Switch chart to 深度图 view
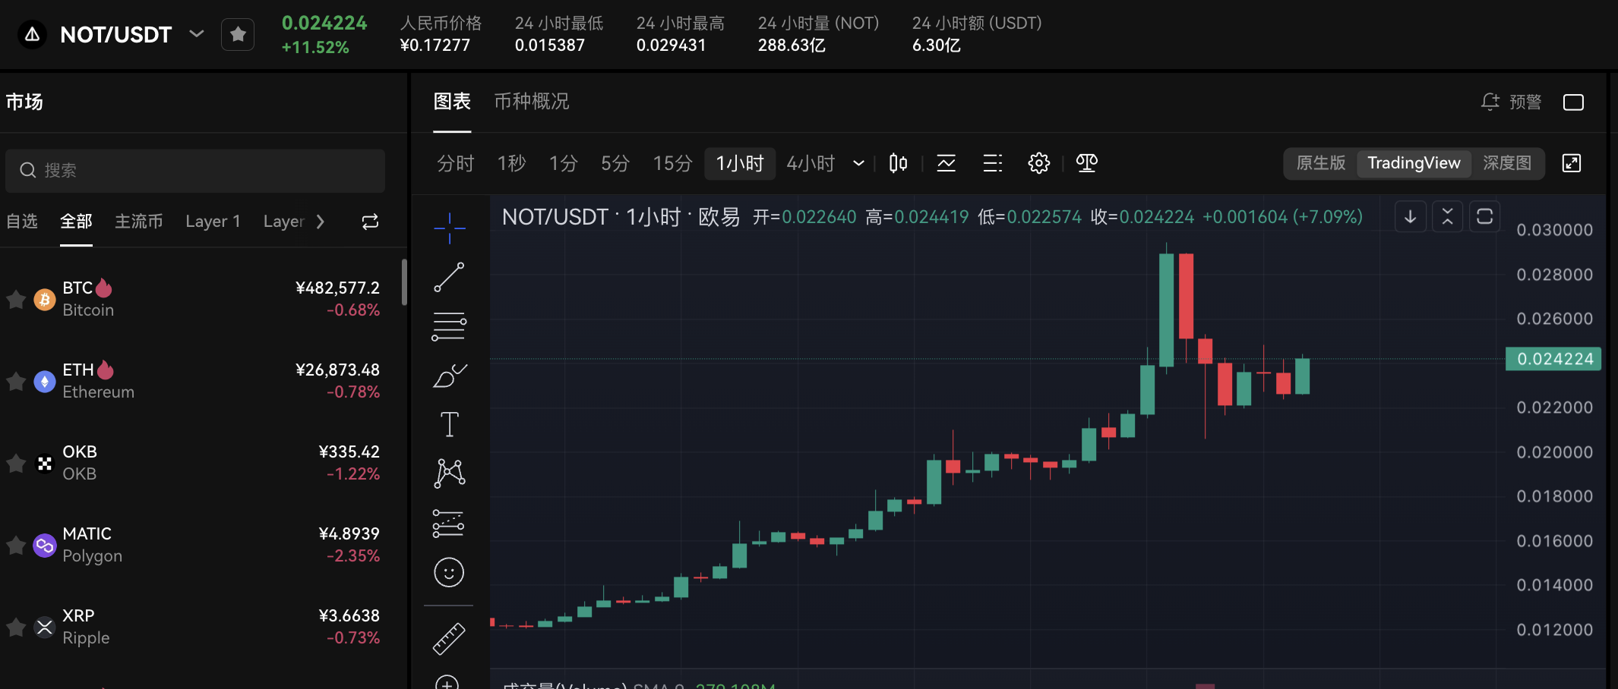This screenshot has height=689, width=1618. (x=1506, y=163)
